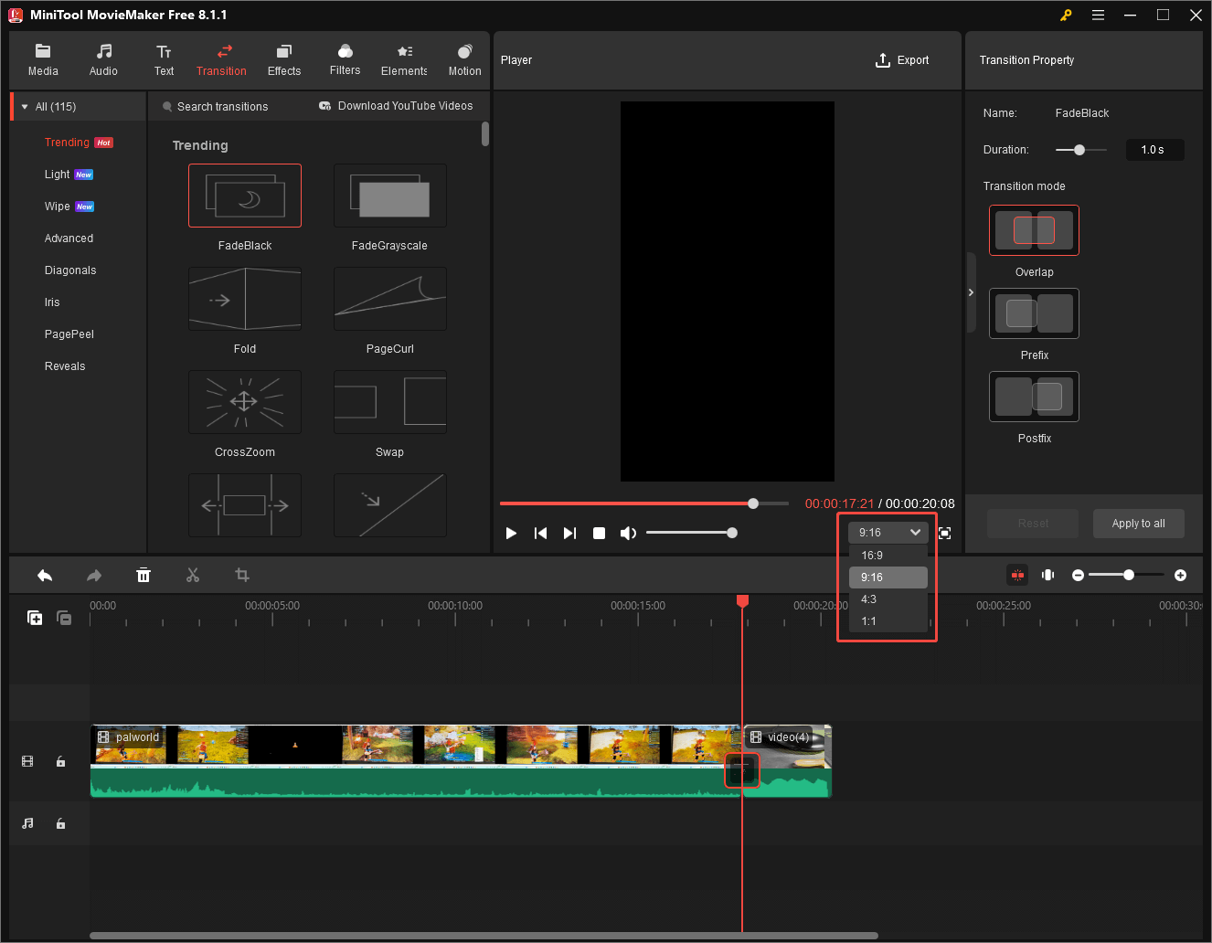Select the FadeBlack transition thumbnail
The image size is (1212, 943).
[x=245, y=196]
